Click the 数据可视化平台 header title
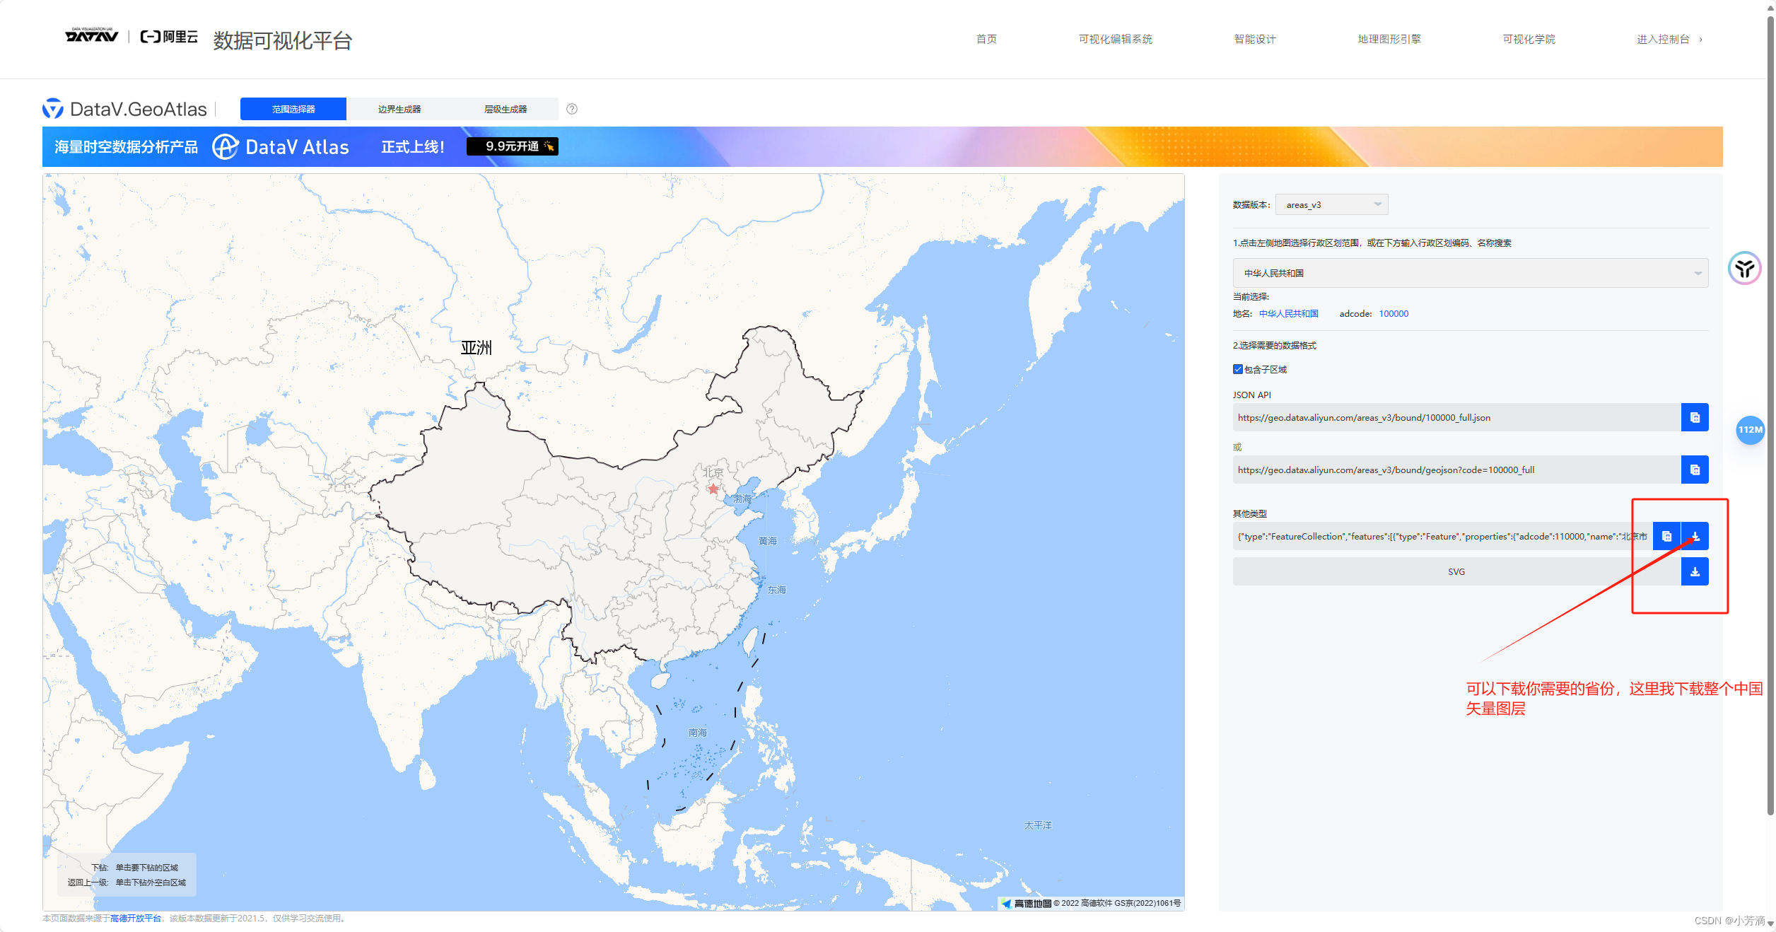Screen dimensions: 1776x932 (283, 40)
